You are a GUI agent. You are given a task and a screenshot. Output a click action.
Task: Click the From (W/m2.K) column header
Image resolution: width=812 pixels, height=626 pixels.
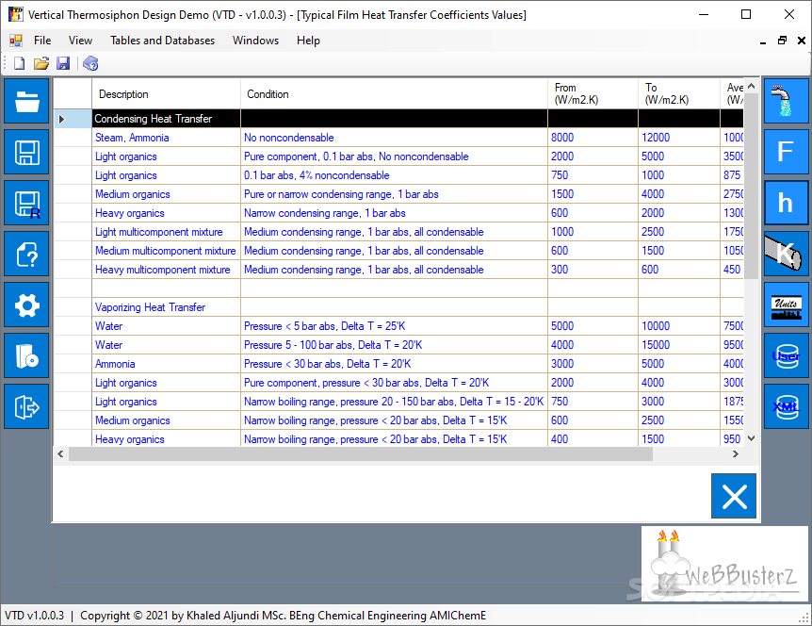click(x=593, y=93)
